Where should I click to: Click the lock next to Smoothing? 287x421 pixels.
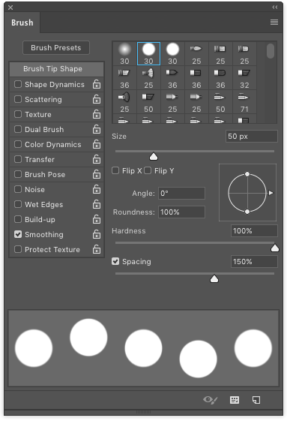pyautogui.click(x=97, y=234)
